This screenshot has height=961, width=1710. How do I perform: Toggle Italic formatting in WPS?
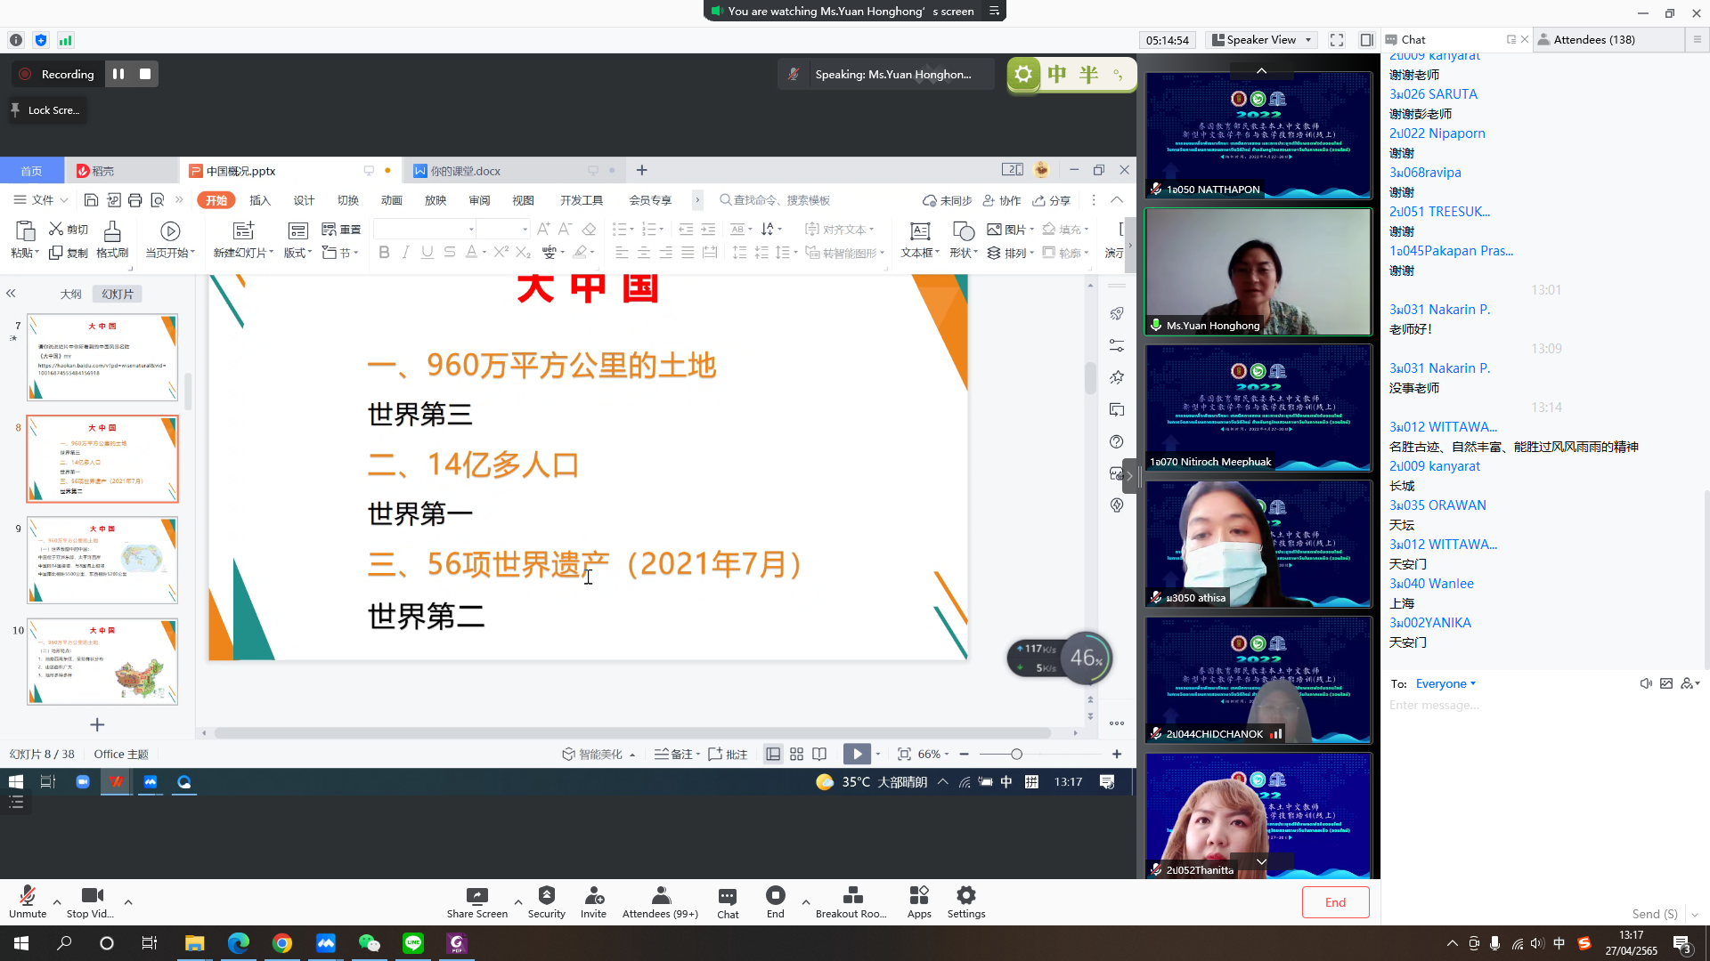point(405,253)
